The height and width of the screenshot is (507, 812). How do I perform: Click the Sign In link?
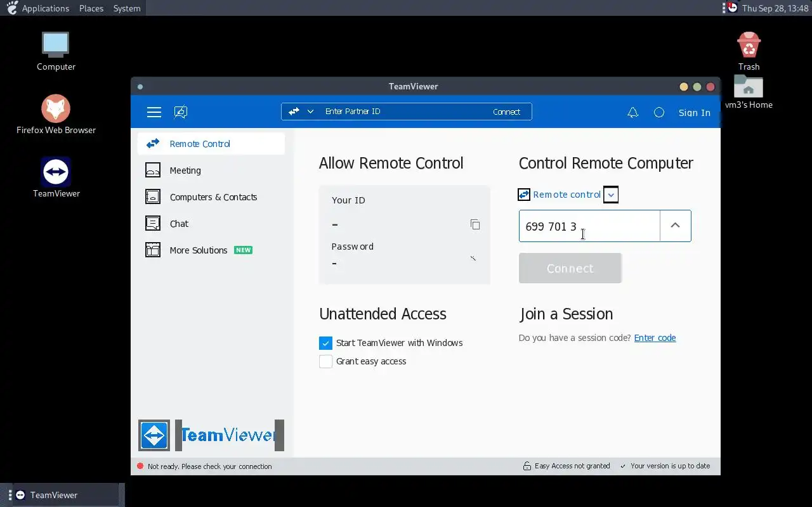point(695,113)
